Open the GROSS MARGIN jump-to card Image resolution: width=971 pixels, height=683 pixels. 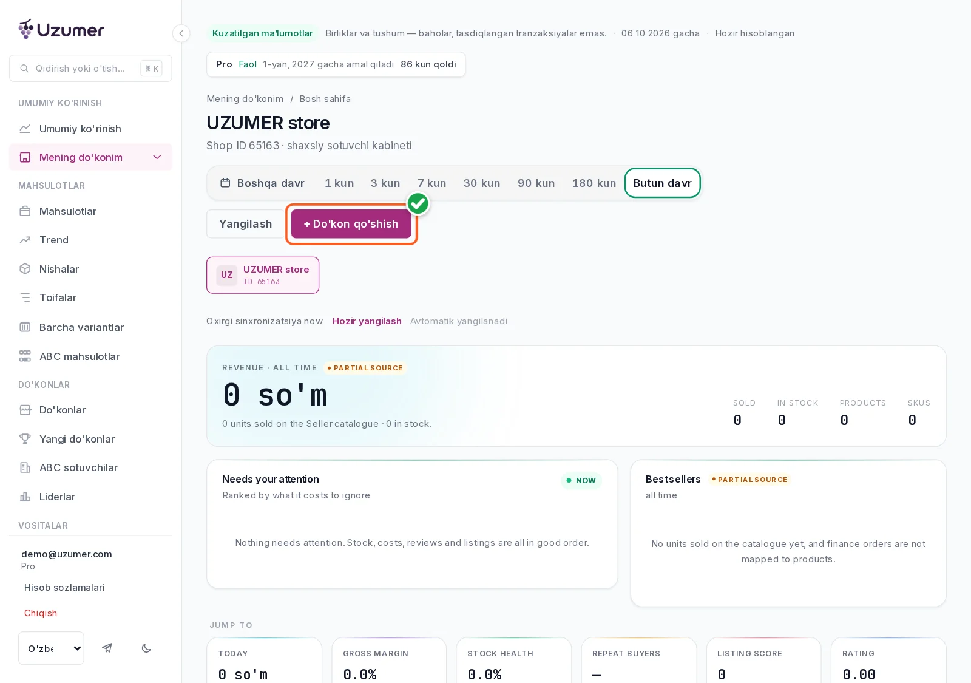389,661
